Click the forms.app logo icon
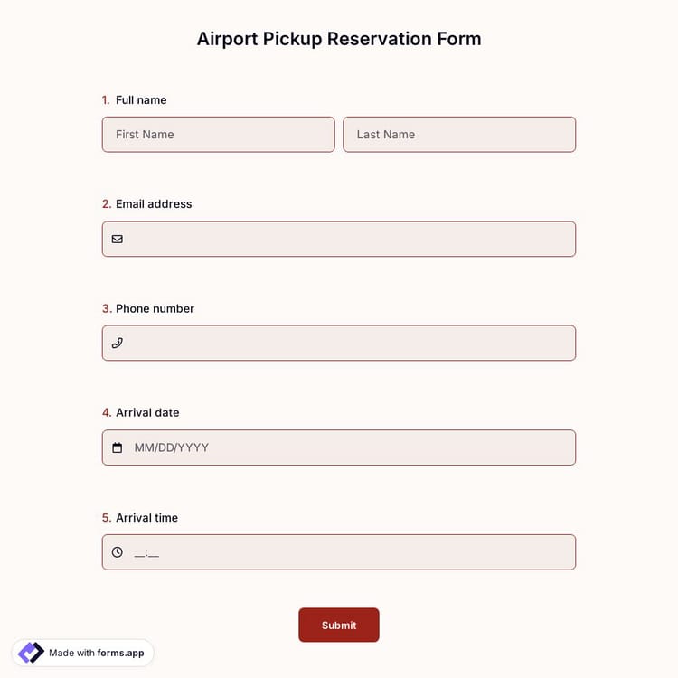The height and width of the screenshot is (678, 678). (31, 653)
